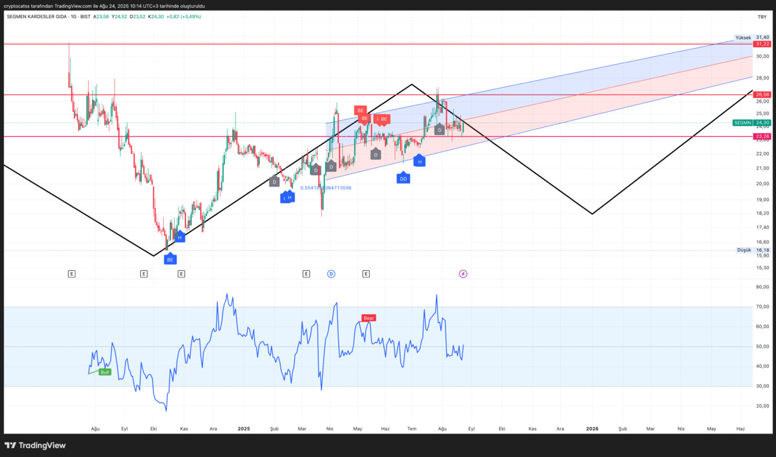
Task: Click the purple lightning event marker
Action: 463,274
